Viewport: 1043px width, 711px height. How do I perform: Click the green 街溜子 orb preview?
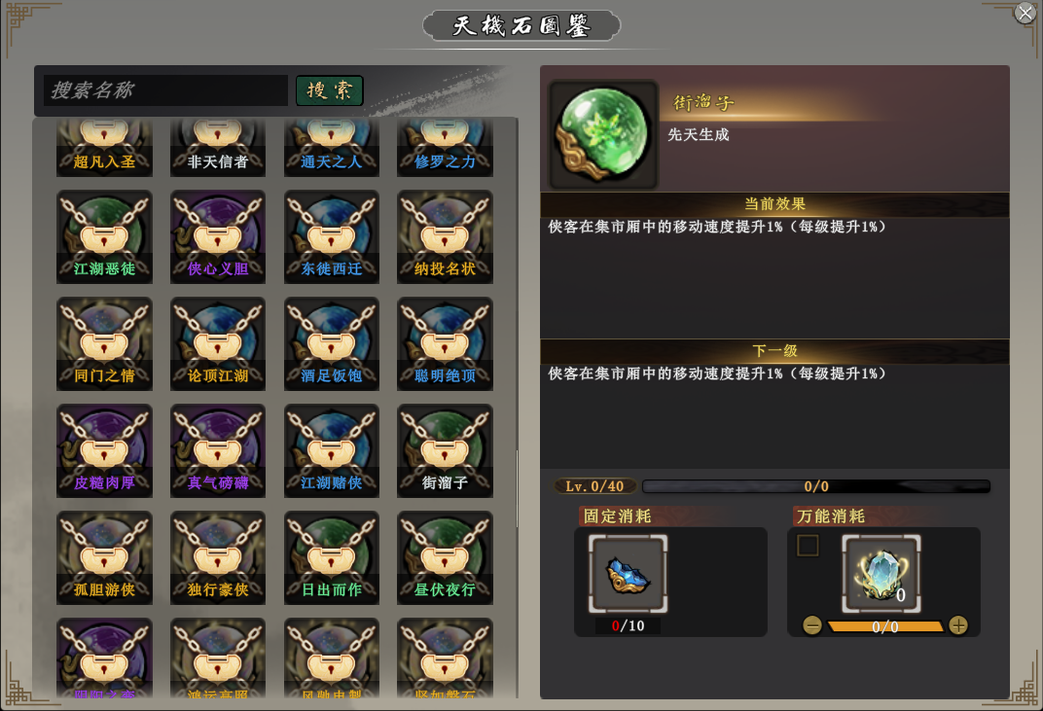(603, 135)
